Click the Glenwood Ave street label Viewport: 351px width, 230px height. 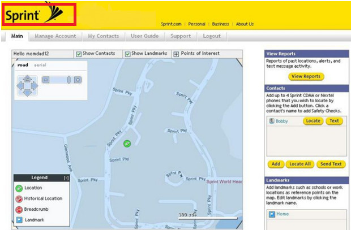(x=68, y=158)
